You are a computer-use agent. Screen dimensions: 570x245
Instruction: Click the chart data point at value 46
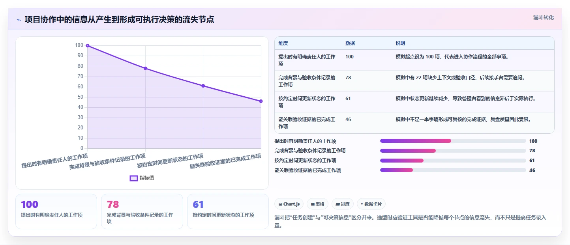[x=261, y=101]
